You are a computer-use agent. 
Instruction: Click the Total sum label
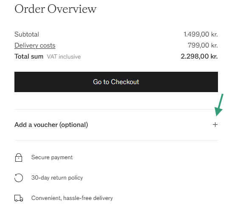(x=29, y=56)
